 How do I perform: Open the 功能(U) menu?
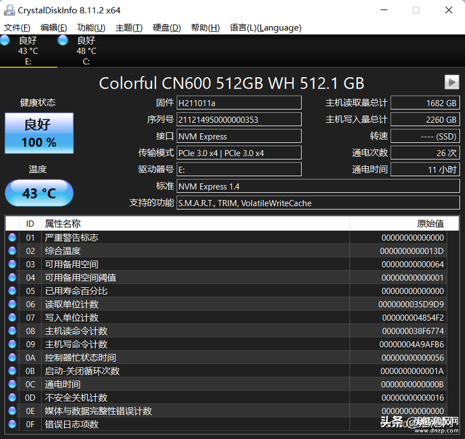point(91,27)
